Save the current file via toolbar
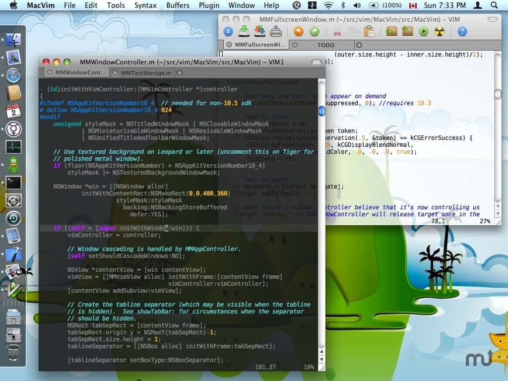 [244, 32]
